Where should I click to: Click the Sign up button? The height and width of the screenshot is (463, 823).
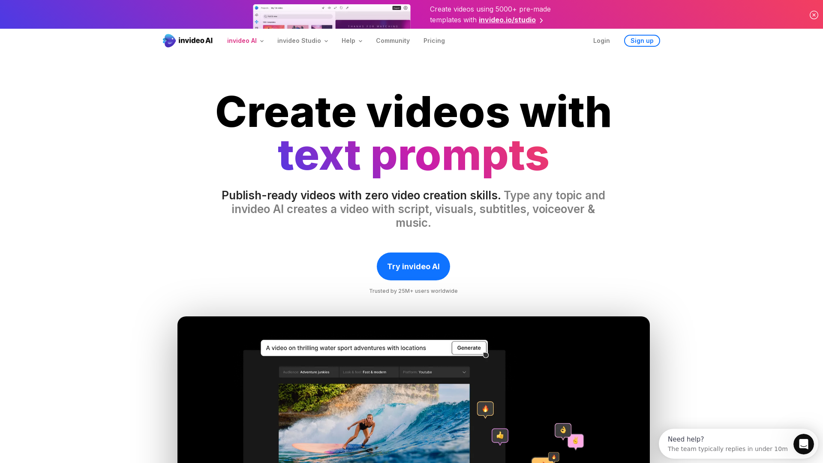tap(642, 40)
